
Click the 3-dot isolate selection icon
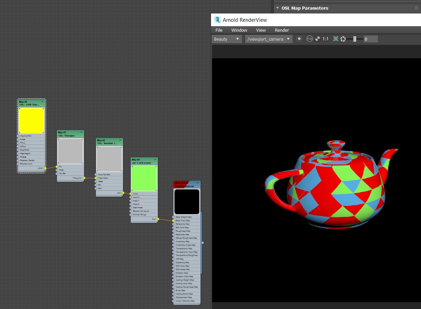point(299,39)
